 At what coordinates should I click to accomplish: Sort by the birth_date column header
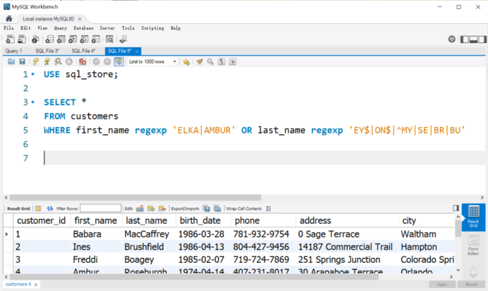203,220
